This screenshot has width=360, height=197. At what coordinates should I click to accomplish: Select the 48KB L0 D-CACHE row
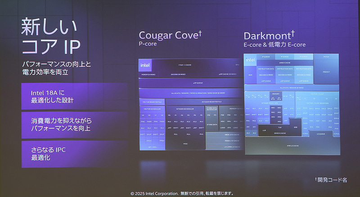(225, 135)
